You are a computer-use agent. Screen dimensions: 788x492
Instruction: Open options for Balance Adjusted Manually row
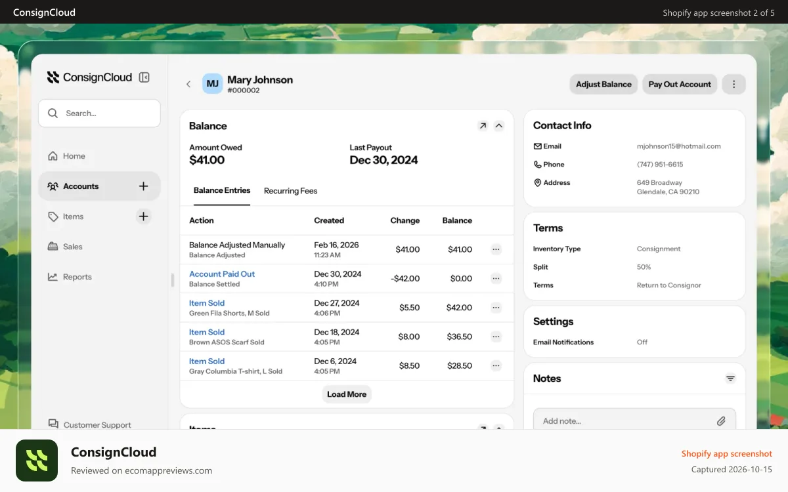pos(496,249)
